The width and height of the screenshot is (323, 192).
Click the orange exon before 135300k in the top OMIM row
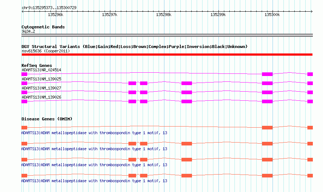click(x=267, y=128)
